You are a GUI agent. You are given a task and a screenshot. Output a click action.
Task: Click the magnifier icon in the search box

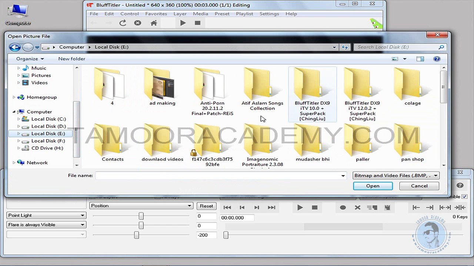click(x=441, y=47)
